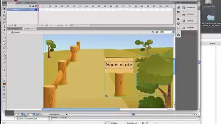Select the Paint Bucket tool
This screenshot has width=221, height=124.
[4, 55]
